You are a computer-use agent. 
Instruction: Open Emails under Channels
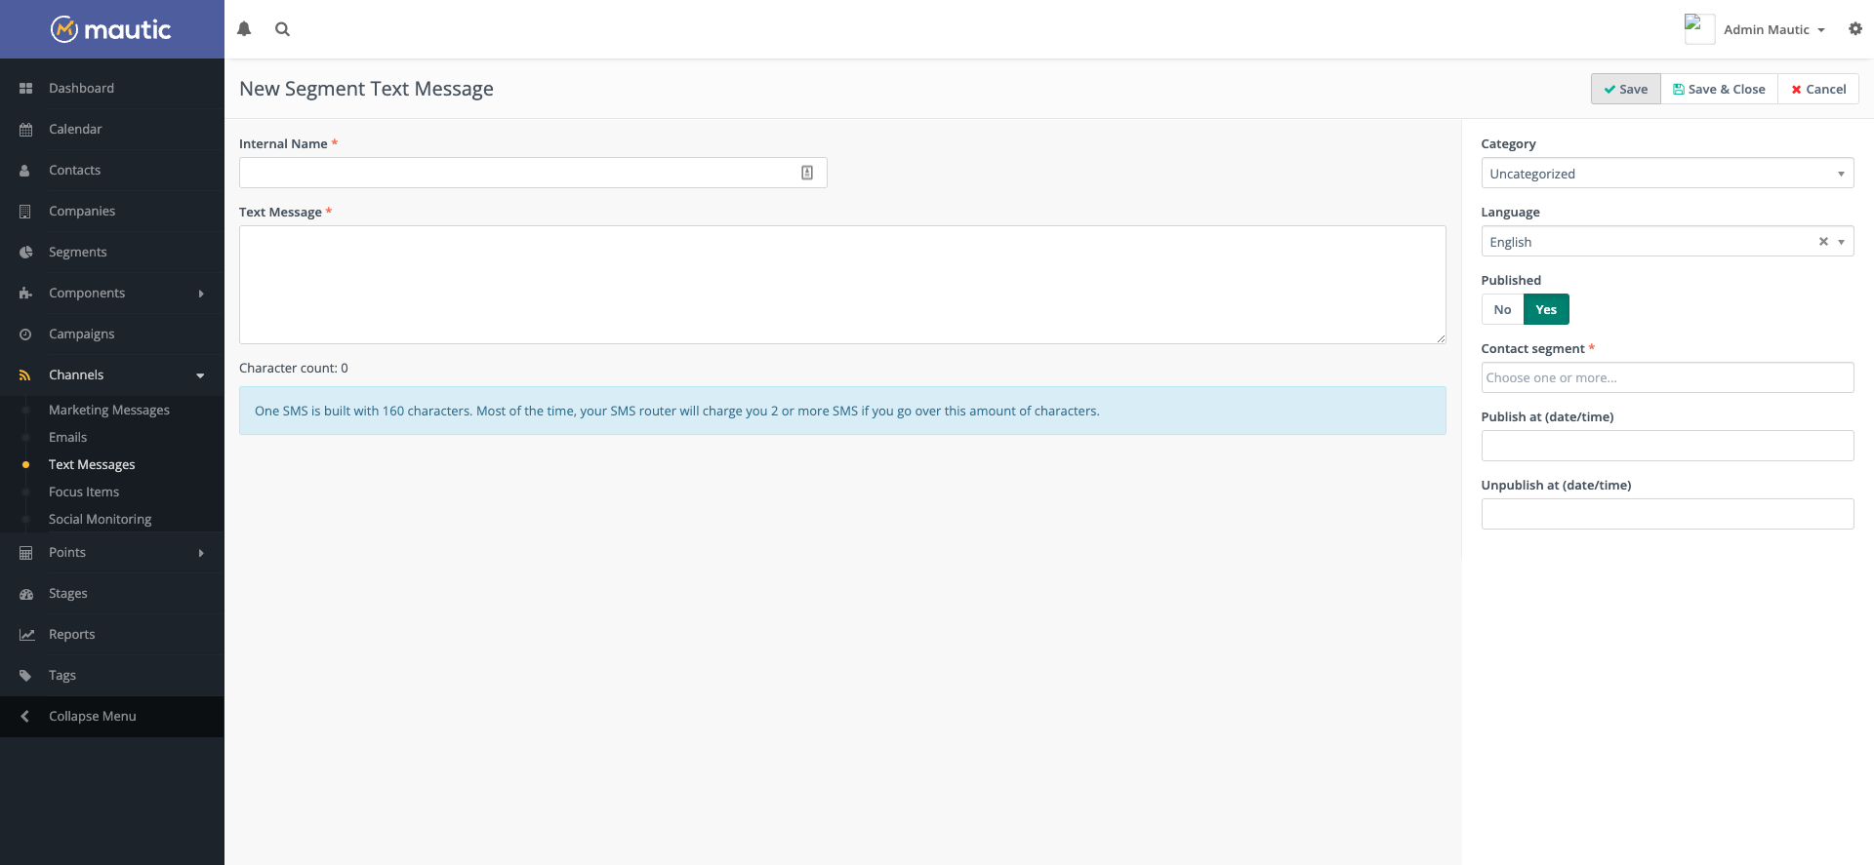(x=68, y=438)
